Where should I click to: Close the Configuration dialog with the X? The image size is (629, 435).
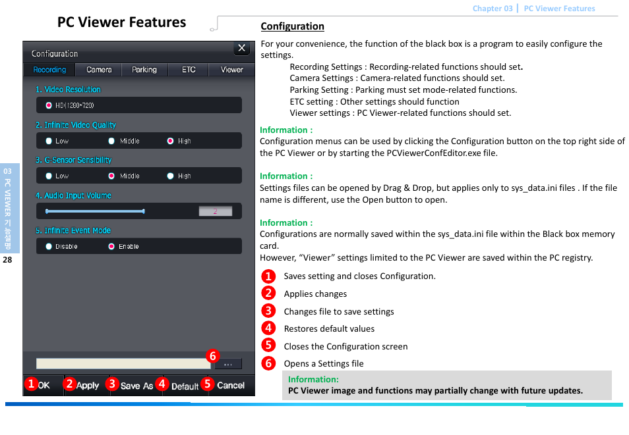point(241,48)
